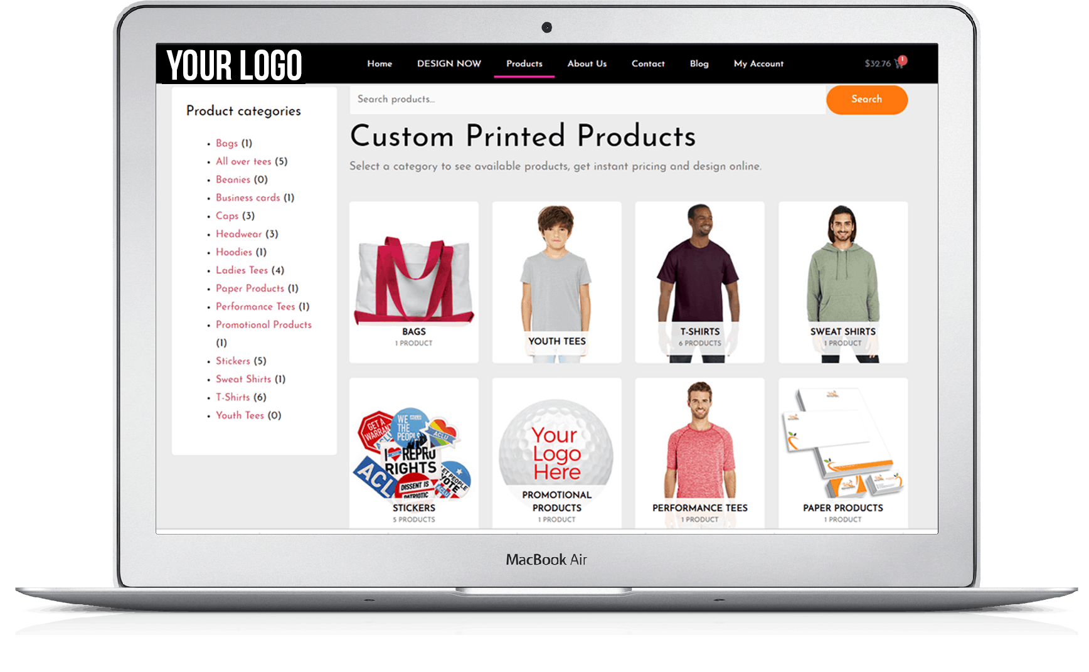This screenshot has width=1089, height=672.
Task: Open the shopping cart icon
Action: 900,63
